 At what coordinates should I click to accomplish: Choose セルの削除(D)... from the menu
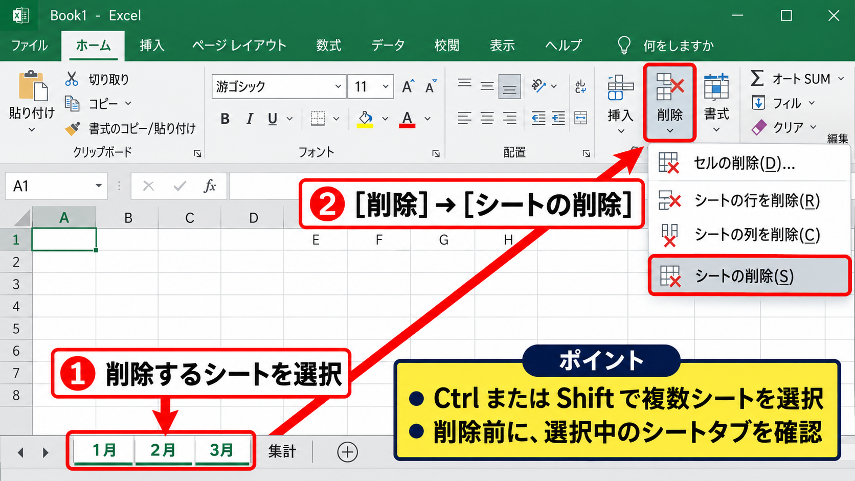[x=749, y=163]
